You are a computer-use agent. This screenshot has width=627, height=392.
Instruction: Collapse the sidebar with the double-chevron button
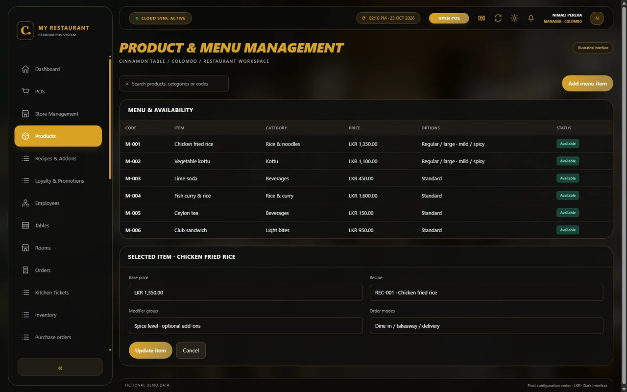pyautogui.click(x=60, y=367)
